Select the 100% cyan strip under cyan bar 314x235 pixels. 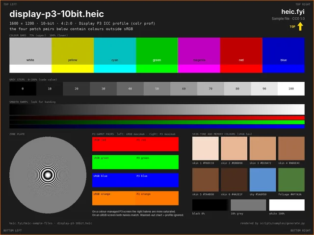[115, 69]
